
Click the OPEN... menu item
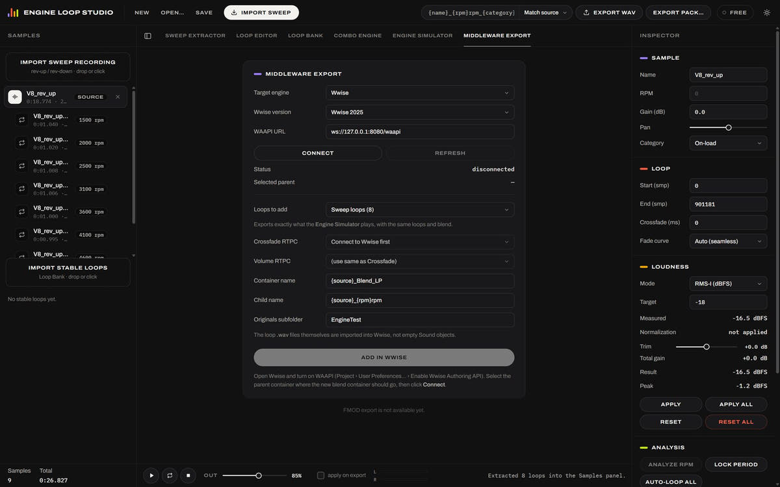172,12
